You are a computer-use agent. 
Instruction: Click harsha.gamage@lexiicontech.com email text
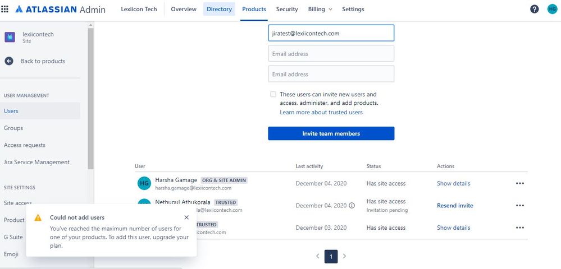pyautogui.click(x=193, y=188)
